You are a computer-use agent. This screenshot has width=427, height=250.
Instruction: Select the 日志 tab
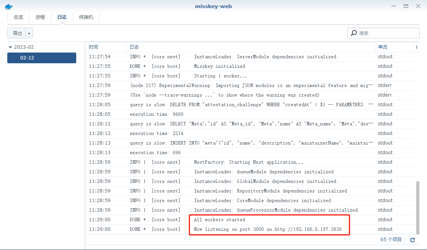[62, 17]
